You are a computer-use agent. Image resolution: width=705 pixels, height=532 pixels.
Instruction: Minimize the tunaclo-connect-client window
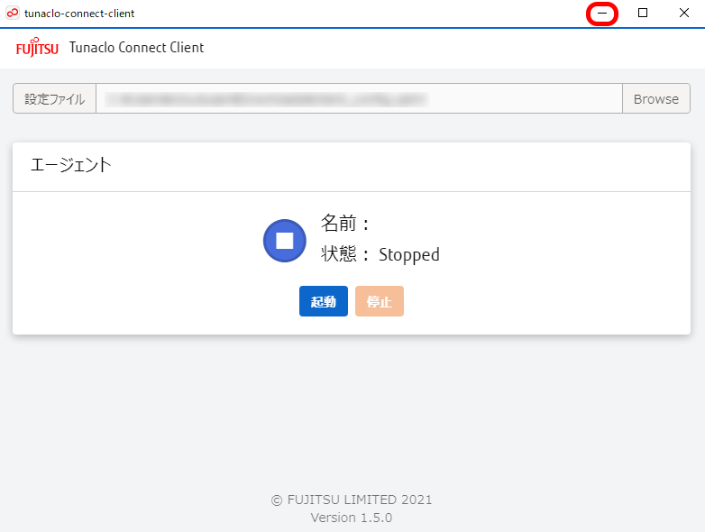coord(602,14)
